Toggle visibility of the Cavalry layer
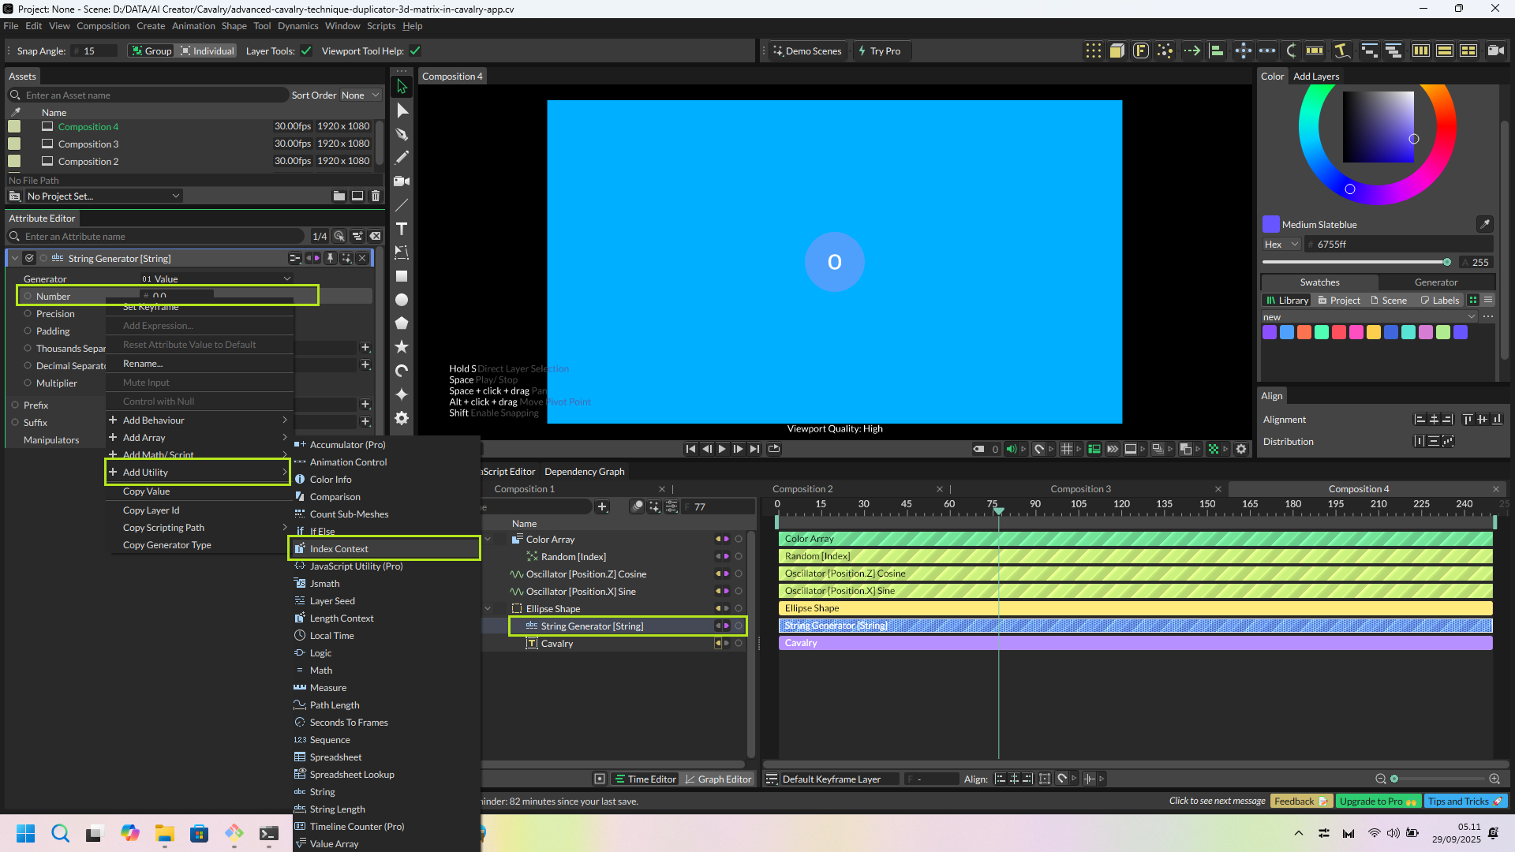The image size is (1515, 852). pyautogui.click(x=739, y=644)
